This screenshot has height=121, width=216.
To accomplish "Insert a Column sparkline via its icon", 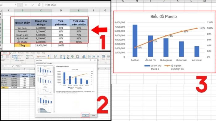I will click(94, 56).
